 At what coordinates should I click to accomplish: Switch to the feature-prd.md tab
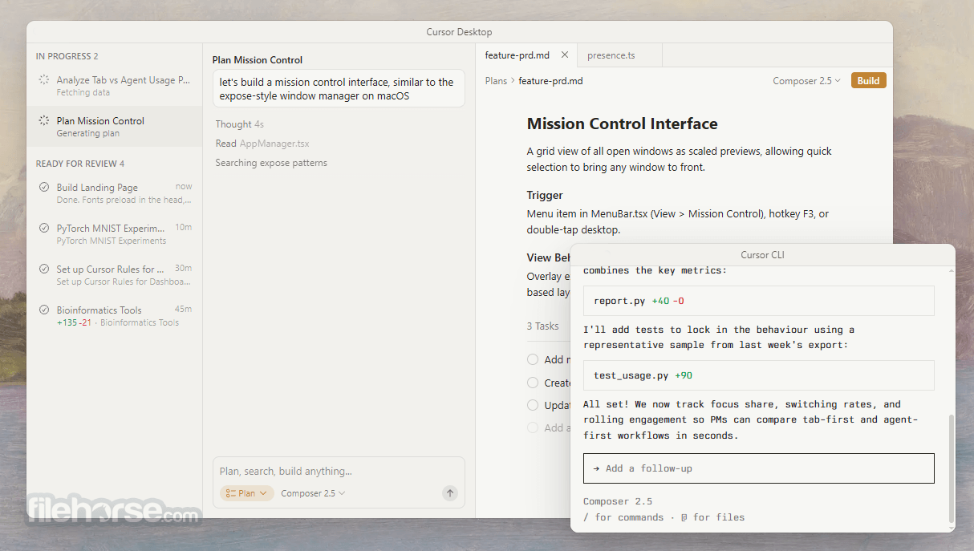(526, 55)
